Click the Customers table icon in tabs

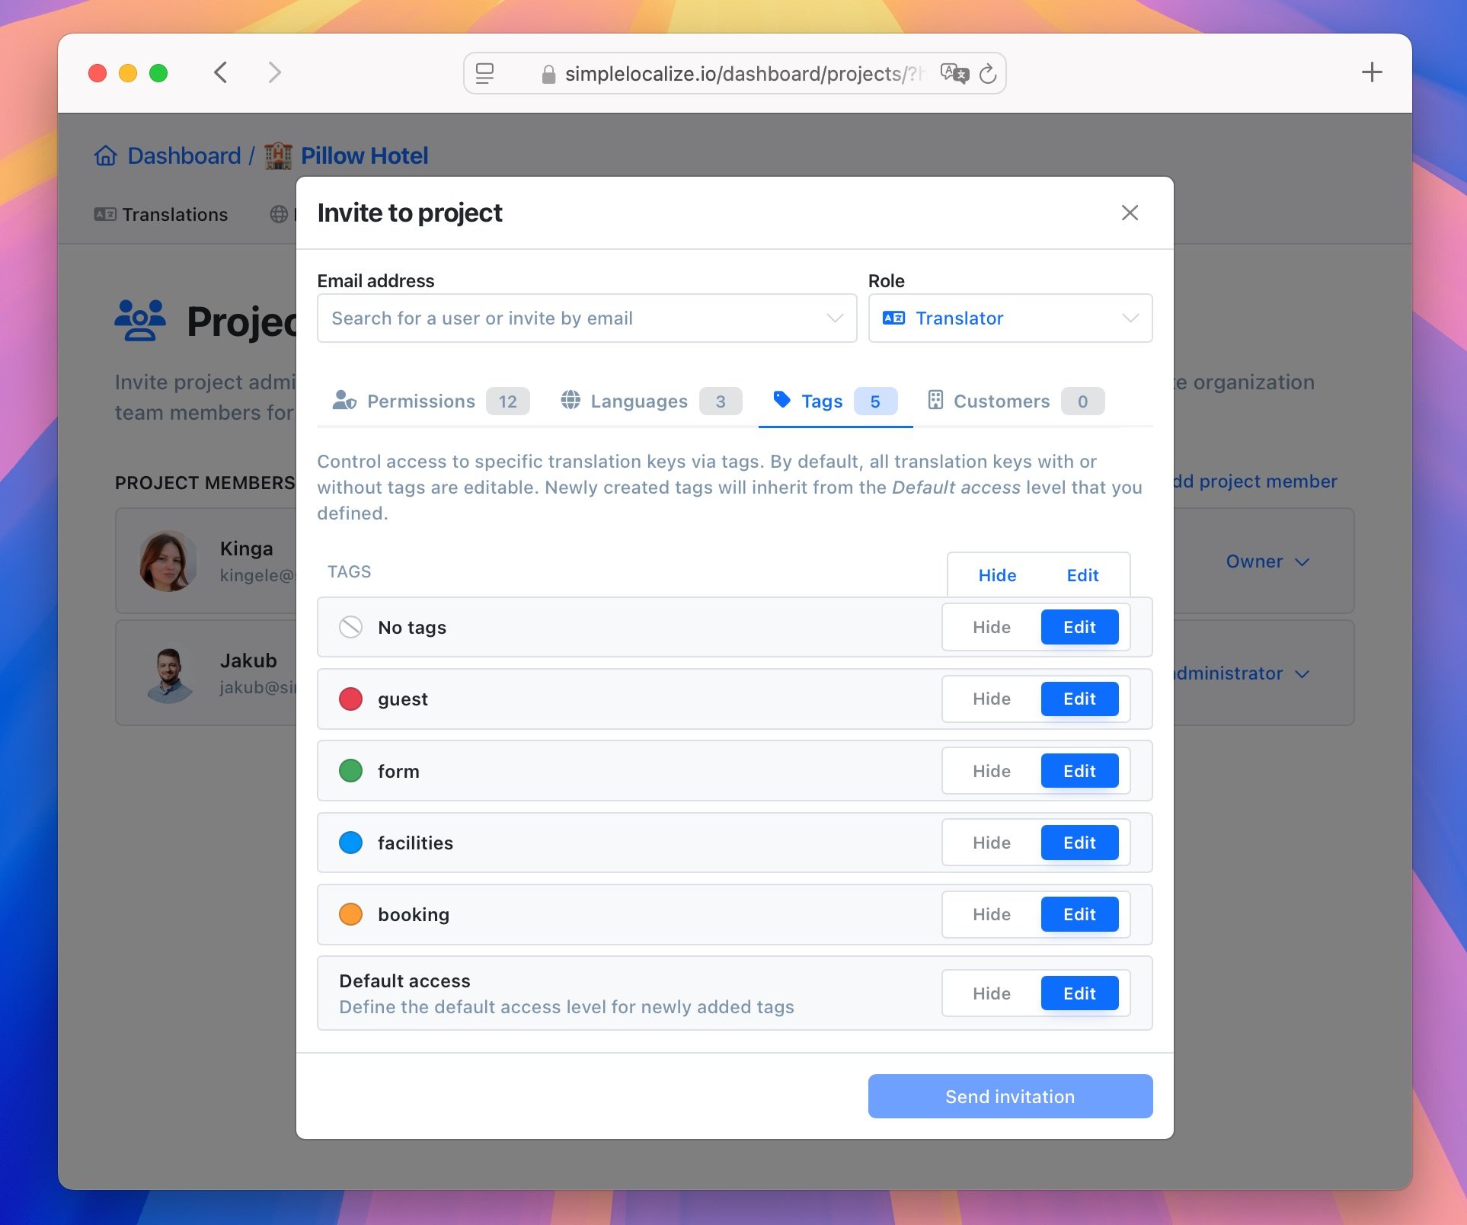[x=935, y=400]
